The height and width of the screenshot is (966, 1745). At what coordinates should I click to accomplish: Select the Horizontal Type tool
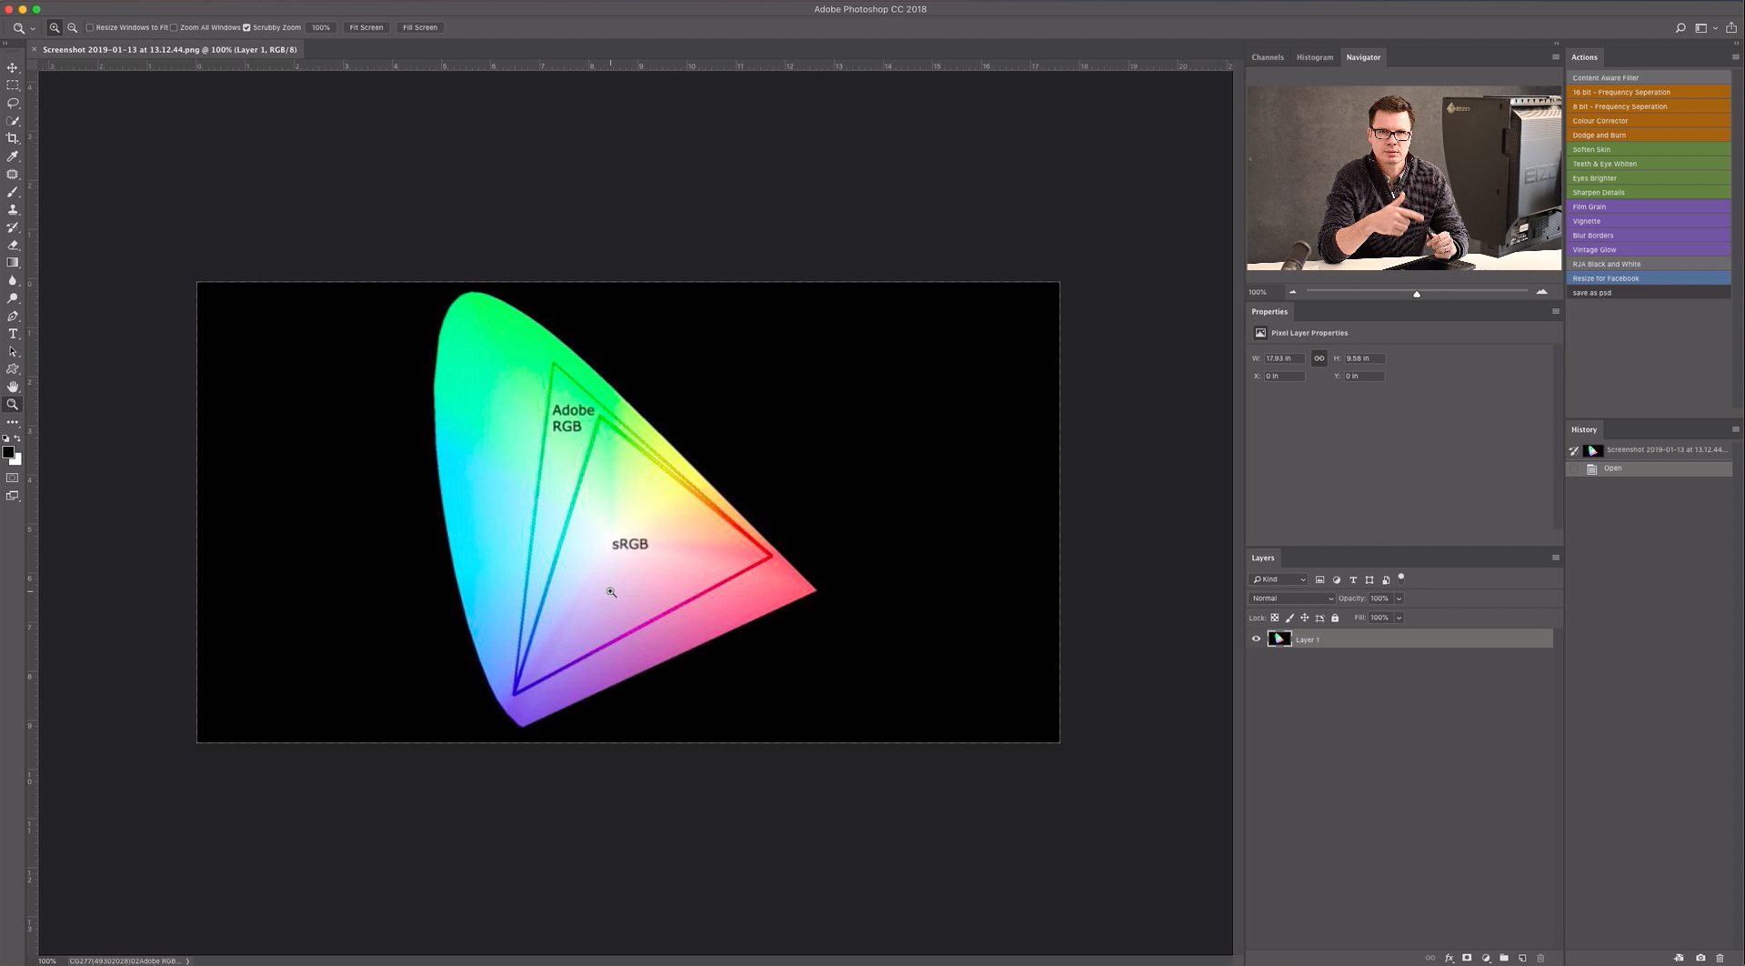click(x=13, y=334)
